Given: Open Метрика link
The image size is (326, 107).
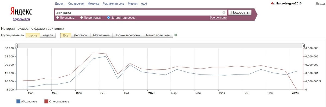Looking at the screenshot, I should coord(93,4).
